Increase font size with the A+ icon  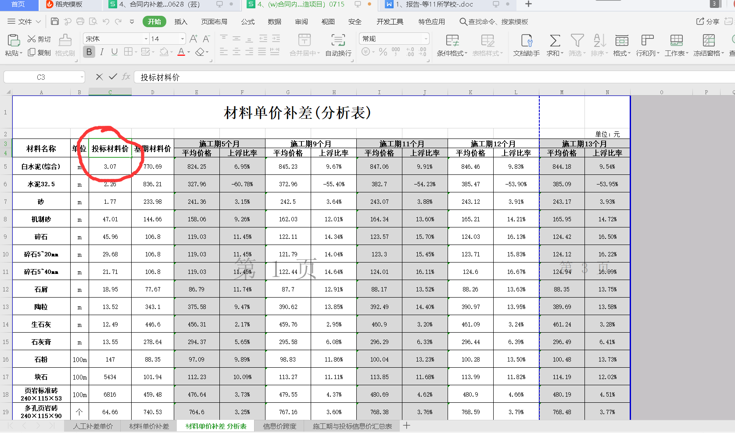pos(194,39)
